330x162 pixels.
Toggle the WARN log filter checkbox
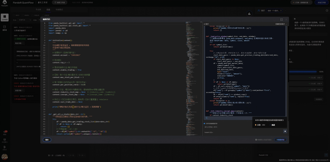pos(22,15)
